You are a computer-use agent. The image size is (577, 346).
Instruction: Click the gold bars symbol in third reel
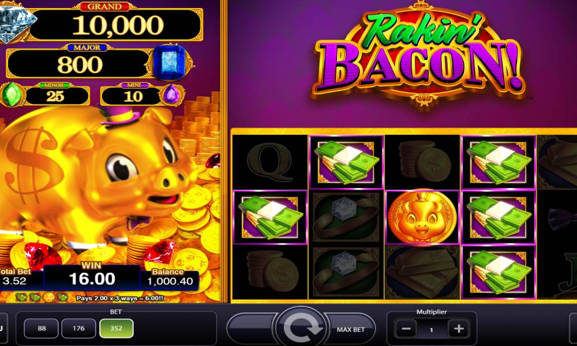click(422, 272)
